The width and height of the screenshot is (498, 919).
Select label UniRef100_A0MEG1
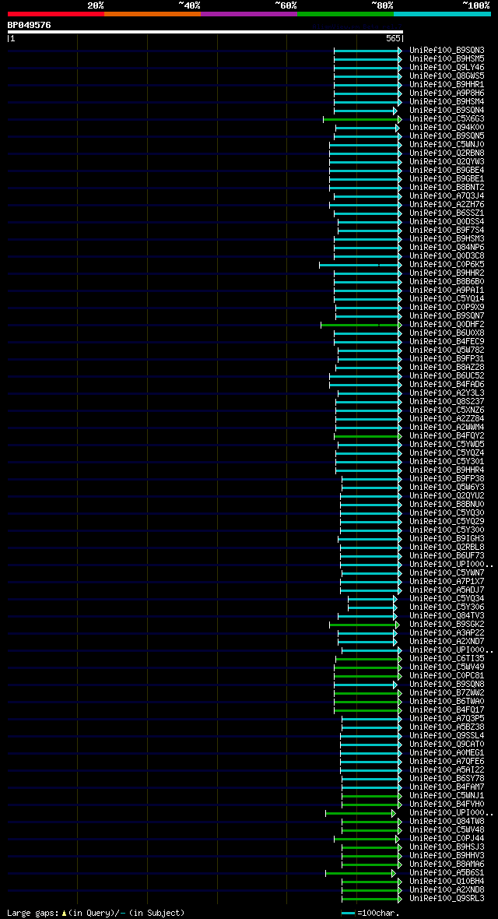(447, 753)
